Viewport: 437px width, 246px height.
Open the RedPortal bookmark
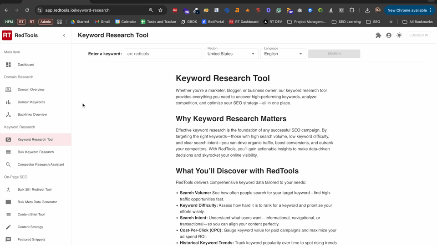click(213, 22)
